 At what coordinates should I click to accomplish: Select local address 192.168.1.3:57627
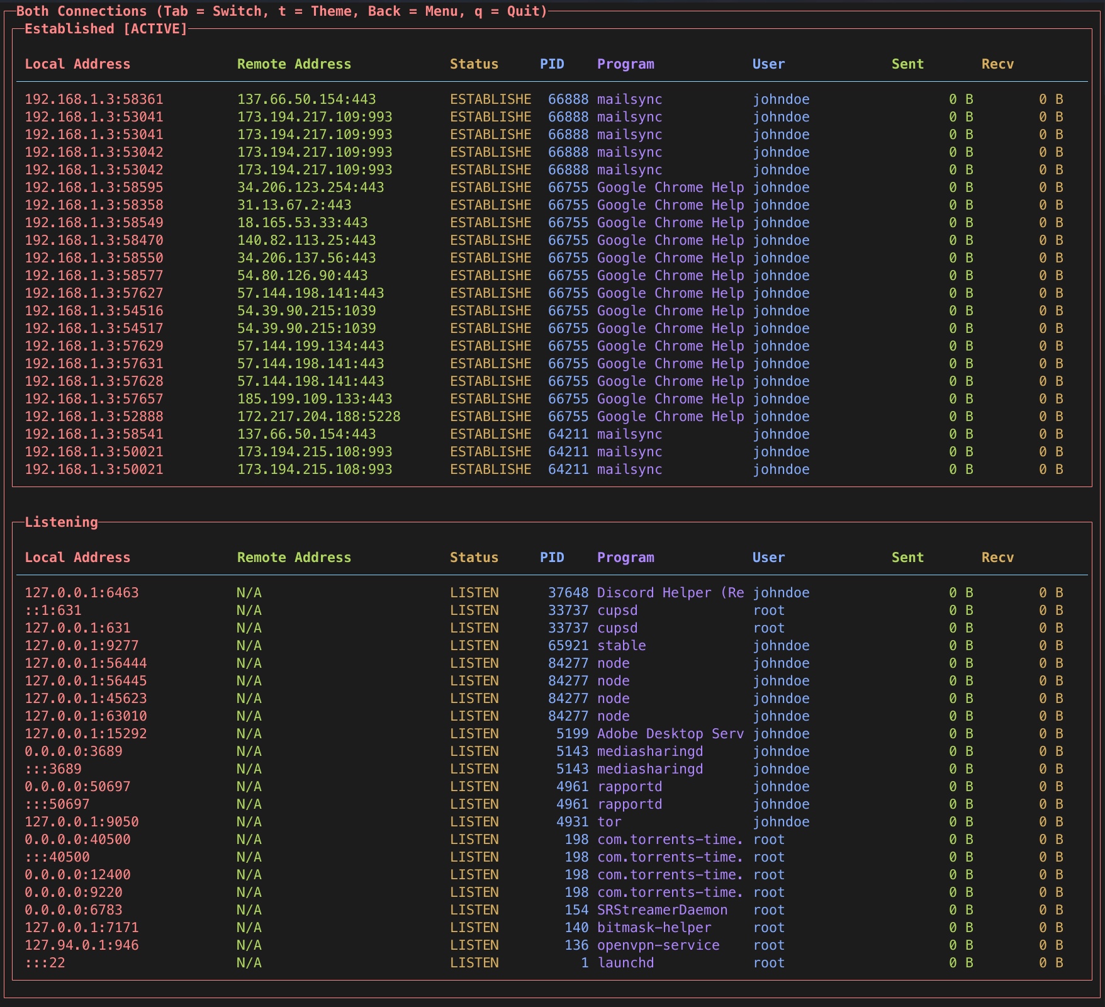point(94,293)
